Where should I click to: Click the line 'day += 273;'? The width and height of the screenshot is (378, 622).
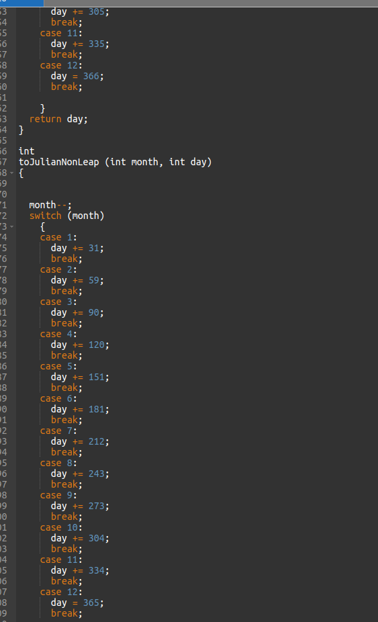(80, 506)
